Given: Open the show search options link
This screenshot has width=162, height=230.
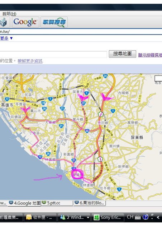Looking at the screenshot, I should tap(150, 55).
